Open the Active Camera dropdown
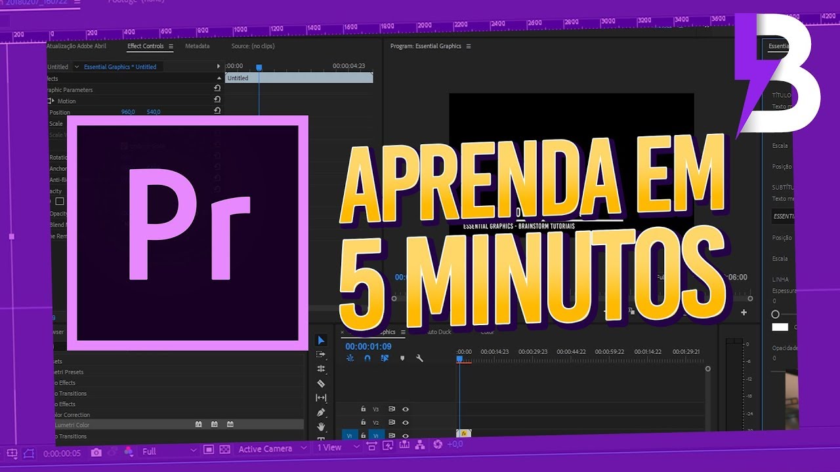This screenshot has height=472, width=840. click(x=273, y=449)
